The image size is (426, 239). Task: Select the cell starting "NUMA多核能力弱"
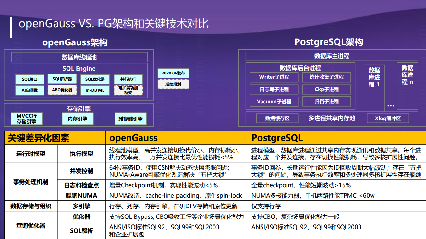pyautogui.click(x=337, y=196)
